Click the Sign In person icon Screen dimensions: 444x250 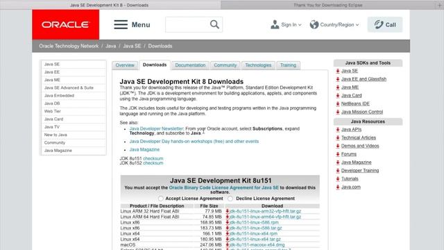coord(275,25)
